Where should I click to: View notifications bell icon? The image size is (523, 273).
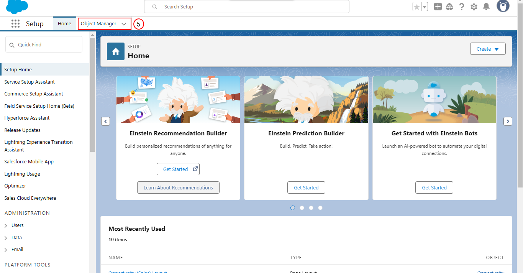coord(486,7)
